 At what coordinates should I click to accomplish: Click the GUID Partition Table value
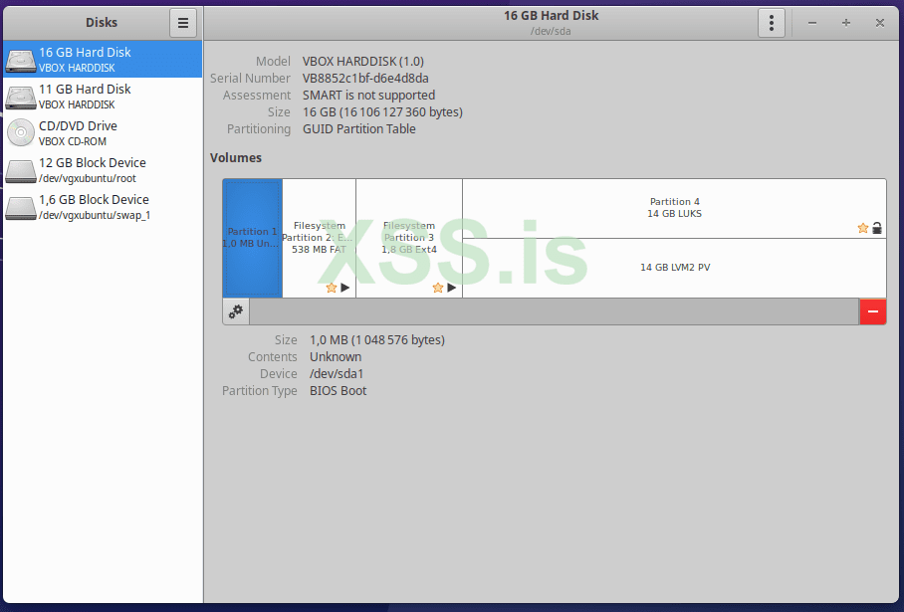(359, 129)
